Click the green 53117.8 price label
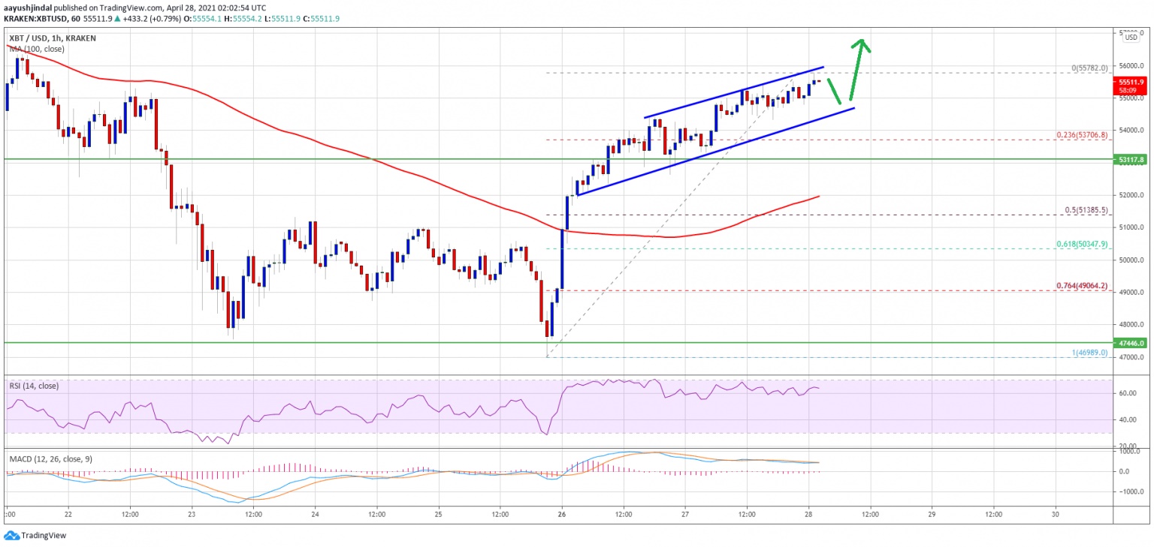Viewport: 1154px width, 547px height. click(1130, 159)
